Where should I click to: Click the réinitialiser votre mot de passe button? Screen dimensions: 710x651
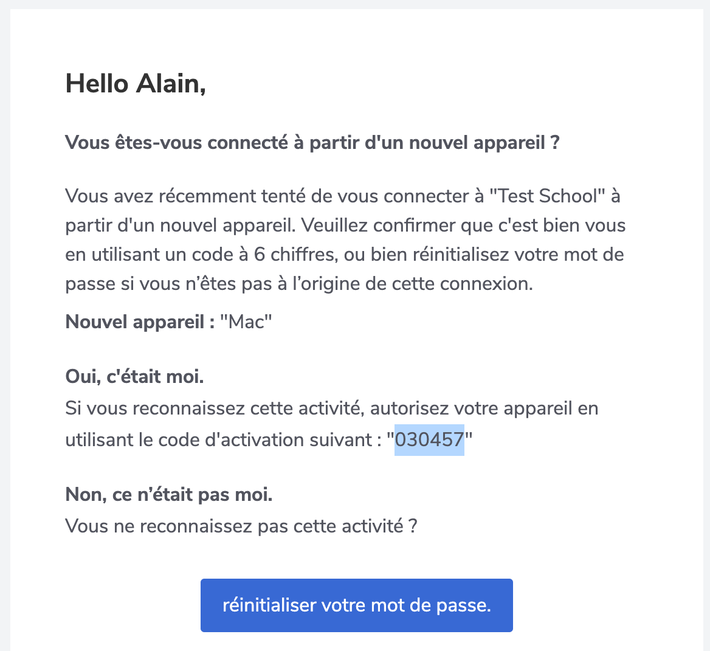coord(356,605)
